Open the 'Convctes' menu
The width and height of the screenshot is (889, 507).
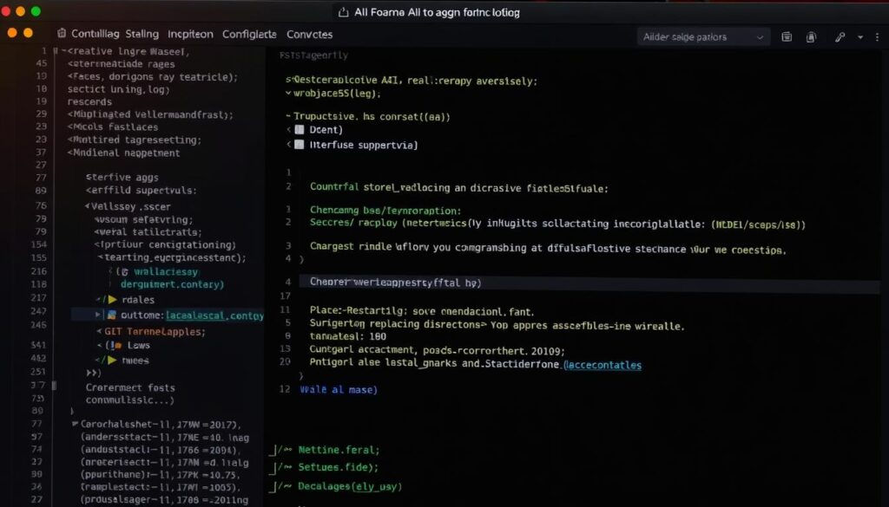point(310,34)
